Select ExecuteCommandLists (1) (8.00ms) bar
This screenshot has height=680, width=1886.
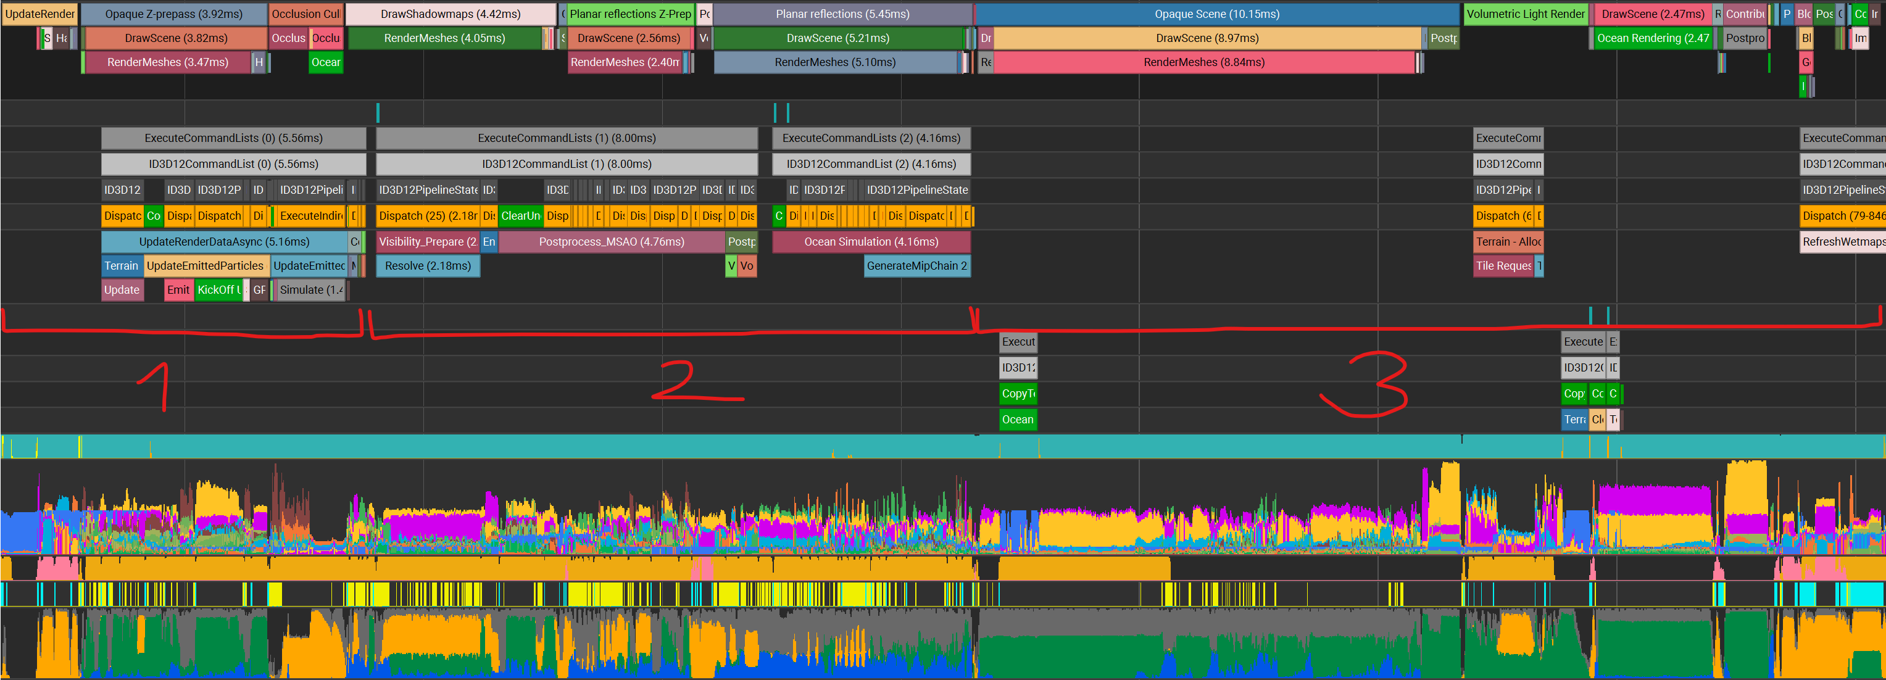point(567,138)
